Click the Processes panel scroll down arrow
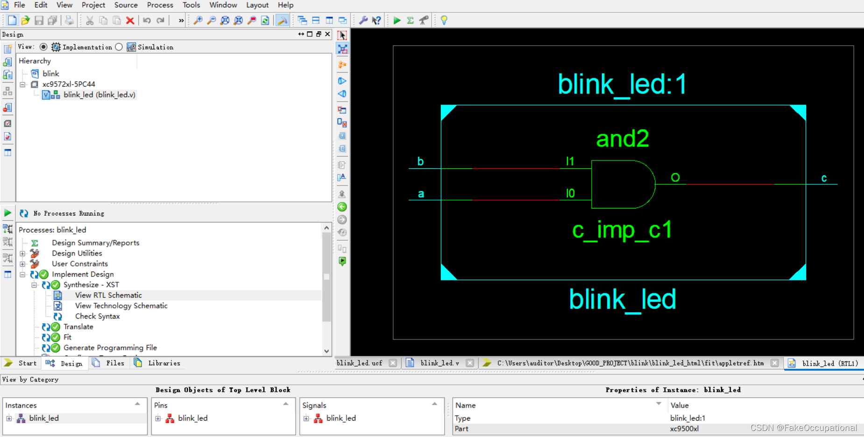864x437 pixels. [326, 351]
